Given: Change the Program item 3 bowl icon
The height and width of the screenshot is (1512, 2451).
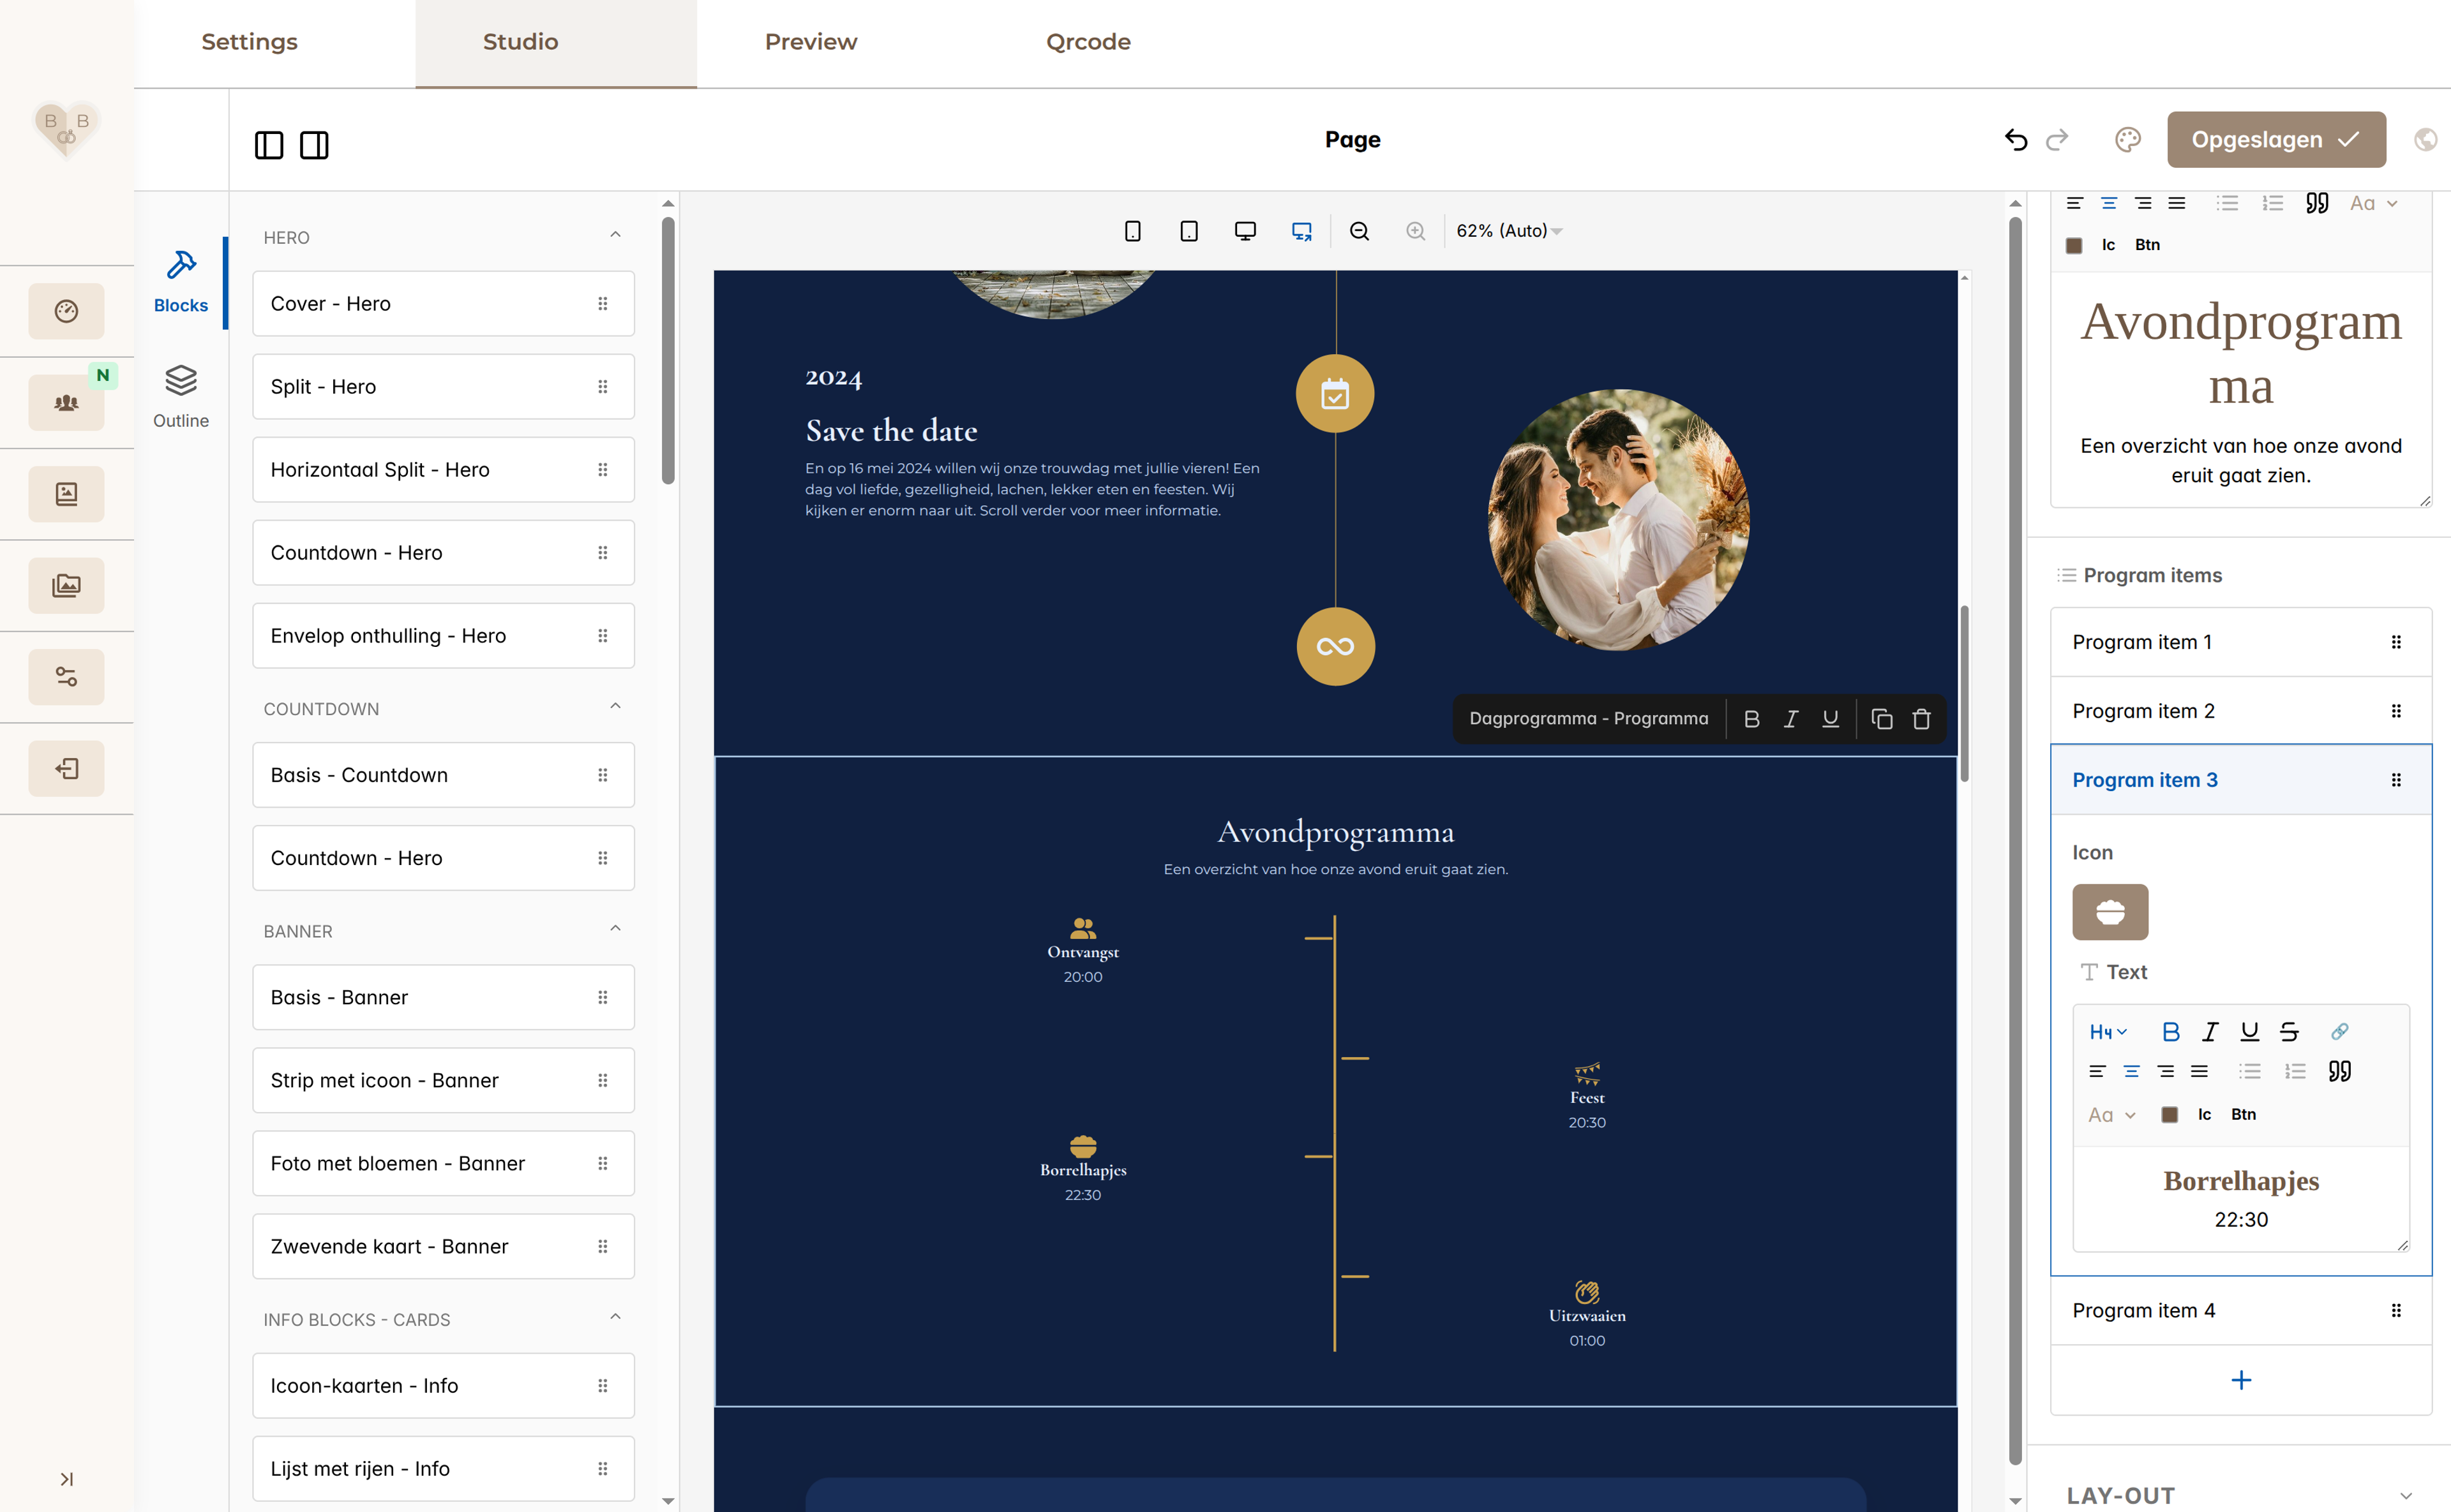Looking at the screenshot, I should [2110, 912].
